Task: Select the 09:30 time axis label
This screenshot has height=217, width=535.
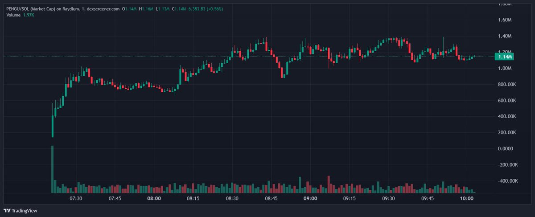Action: coord(388,198)
